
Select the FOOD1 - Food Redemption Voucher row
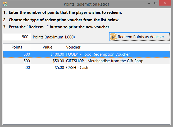click(86, 54)
